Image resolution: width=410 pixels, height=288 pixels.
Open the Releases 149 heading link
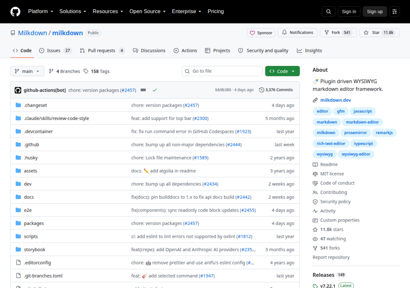pyautogui.click(x=329, y=275)
